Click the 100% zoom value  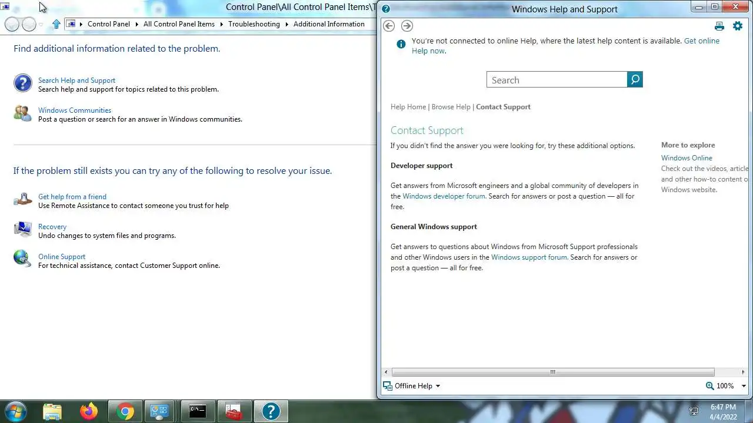pyautogui.click(x=725, y=386)
